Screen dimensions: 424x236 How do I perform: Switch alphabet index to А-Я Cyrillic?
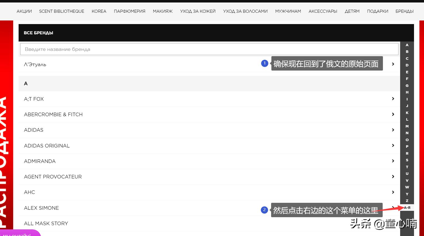coord(407,207)
